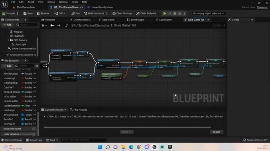This screenshot has width=270, height=151.
Task: Toggle visibility of Aim Rotation variable
Action: tap(35, 74)
